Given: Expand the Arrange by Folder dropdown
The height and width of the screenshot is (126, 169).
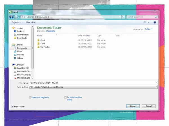Looking at the screenshot, I should tap(149, 29).
